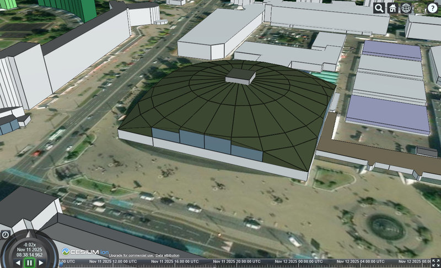The height and width of the screenshot is (268, 441).
Task: Jump timeline to Nov 12 00:00:00 UTC
Action: click(x=298, y=262)
